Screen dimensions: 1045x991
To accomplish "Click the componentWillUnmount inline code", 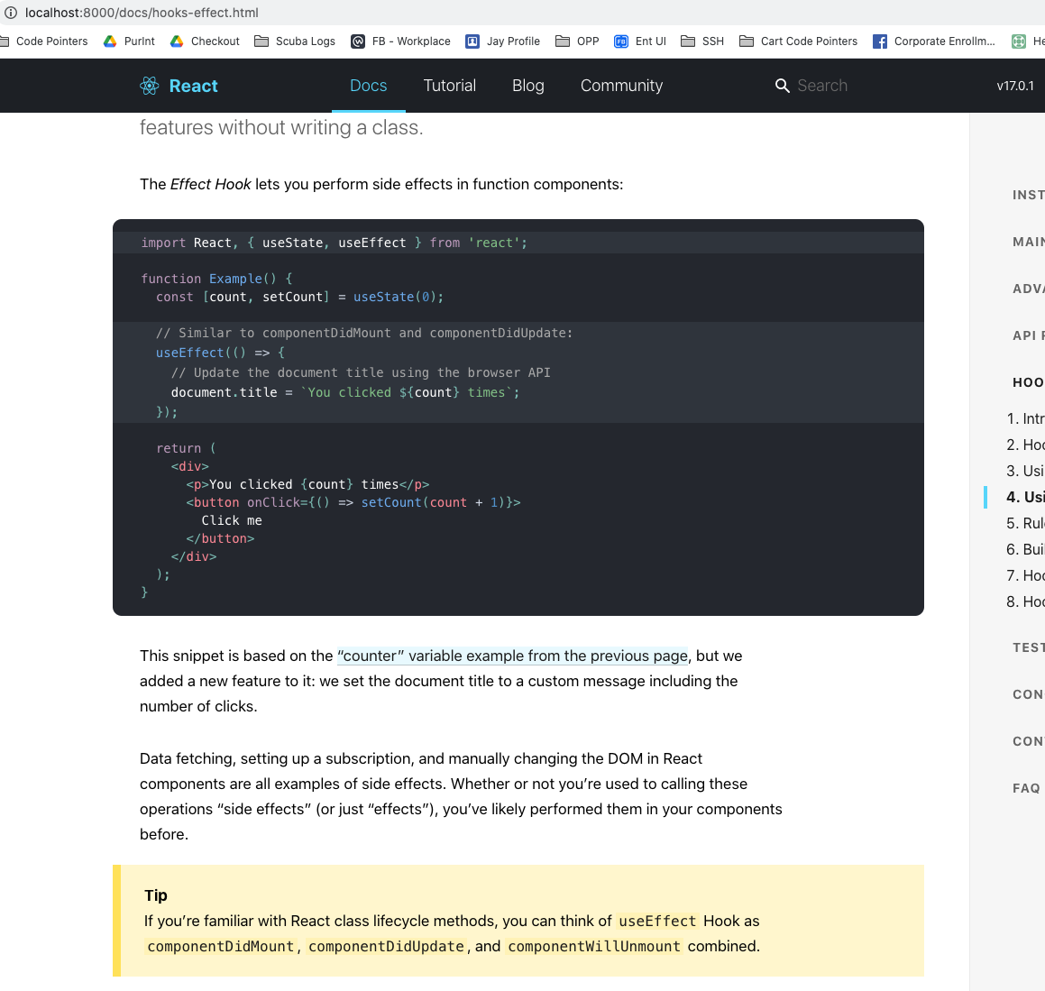I will [x=594, y=946].
